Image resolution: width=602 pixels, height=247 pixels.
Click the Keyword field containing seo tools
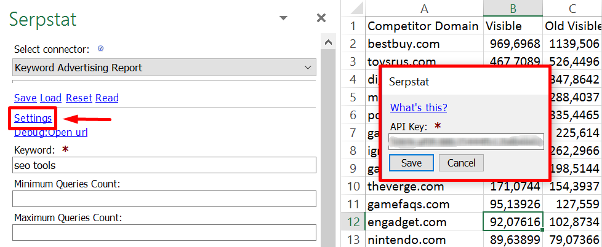click(x=164, y=165)
